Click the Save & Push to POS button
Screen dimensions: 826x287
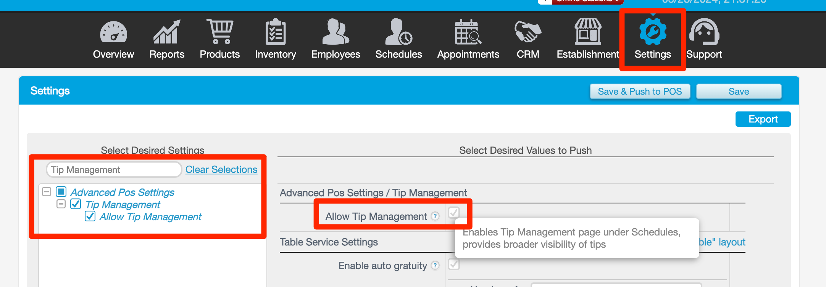click(640, 91)
